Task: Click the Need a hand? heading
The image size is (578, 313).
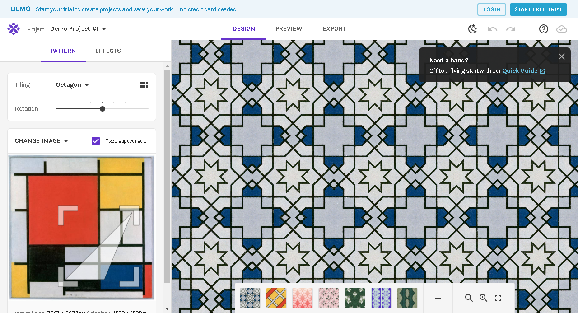Action: 449,61
